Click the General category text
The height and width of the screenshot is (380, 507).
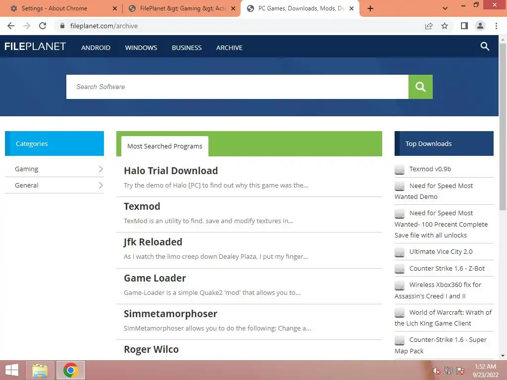pyautogui.click(x=27, y=185)
